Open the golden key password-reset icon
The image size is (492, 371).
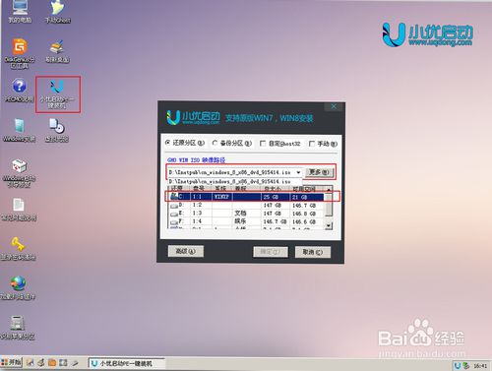pyautogui.click(x=18, y=249)
